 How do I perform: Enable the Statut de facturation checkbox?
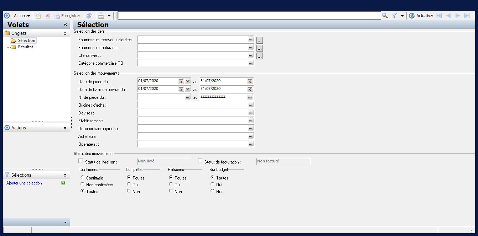pos(200,161)
